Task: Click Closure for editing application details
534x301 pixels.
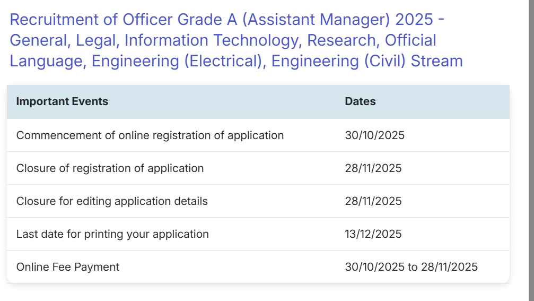Action: coord(112,201)
